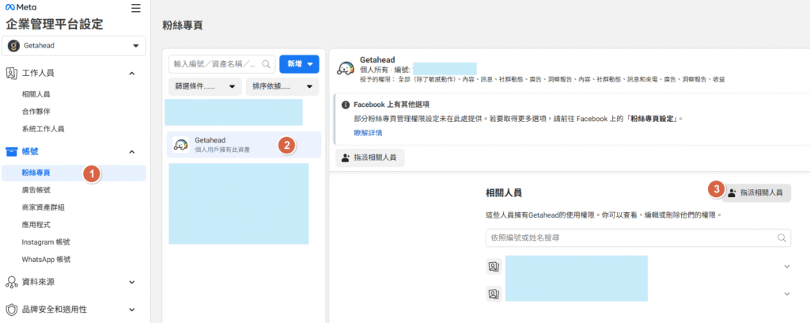The image size is (810, 323).
Task: Open the 篩選條件 filter dropdown
Action: click(203, 86)
